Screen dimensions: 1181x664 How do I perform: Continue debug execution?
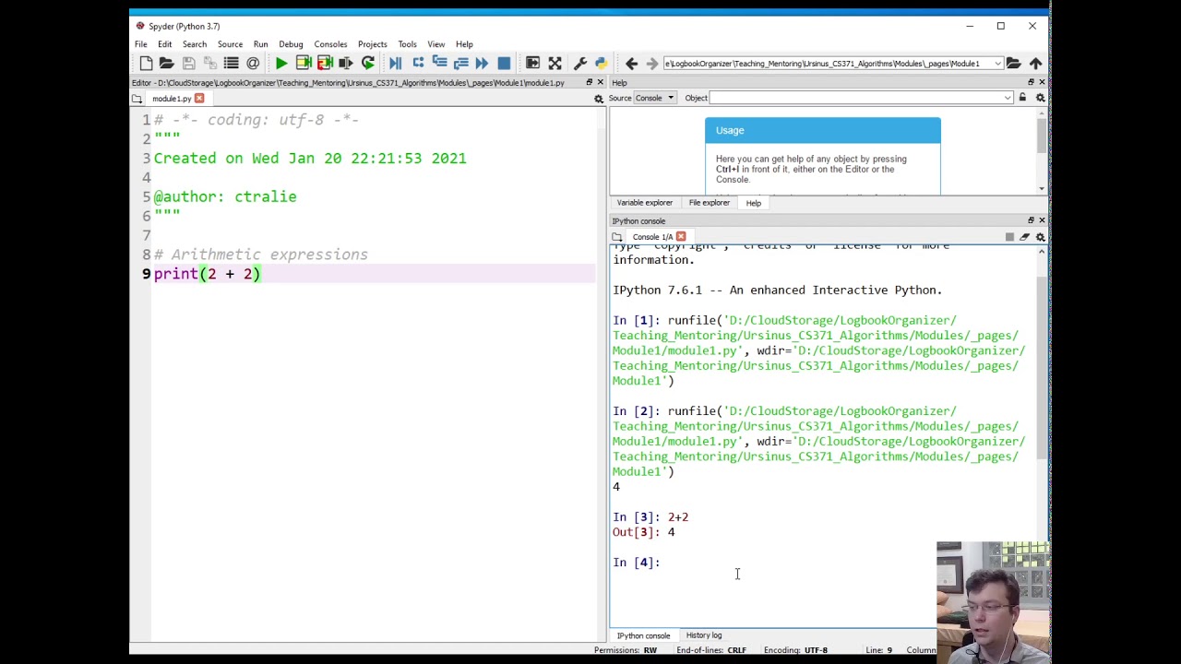point(482,63)
